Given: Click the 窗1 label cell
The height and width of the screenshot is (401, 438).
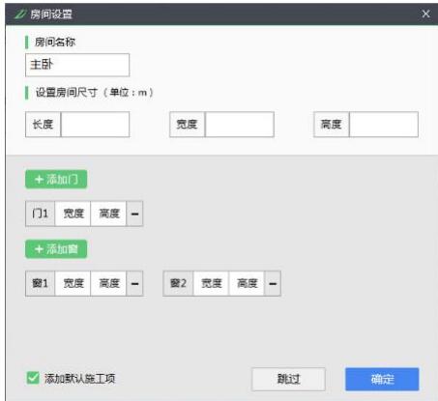Looking at the screenshot, I should click(x=41, y=283).
